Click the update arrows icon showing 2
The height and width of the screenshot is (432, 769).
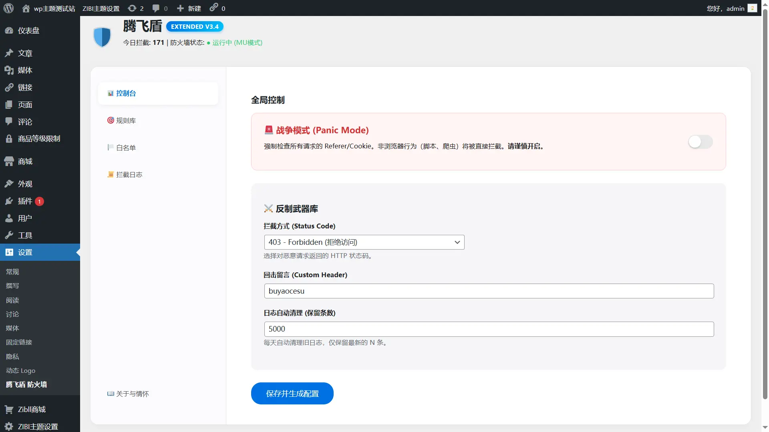tap(132, 8)
